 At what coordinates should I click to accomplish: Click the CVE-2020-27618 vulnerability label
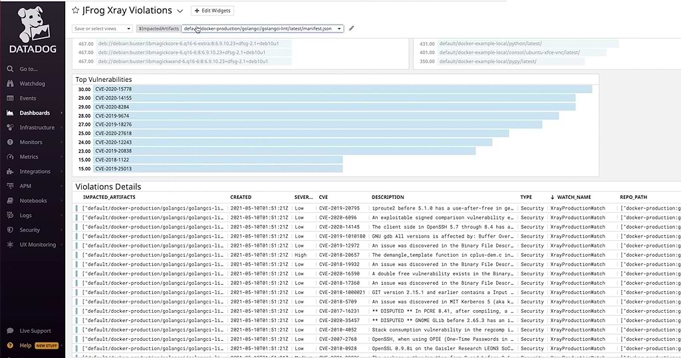pyautogui.click(x=113, y=133)
